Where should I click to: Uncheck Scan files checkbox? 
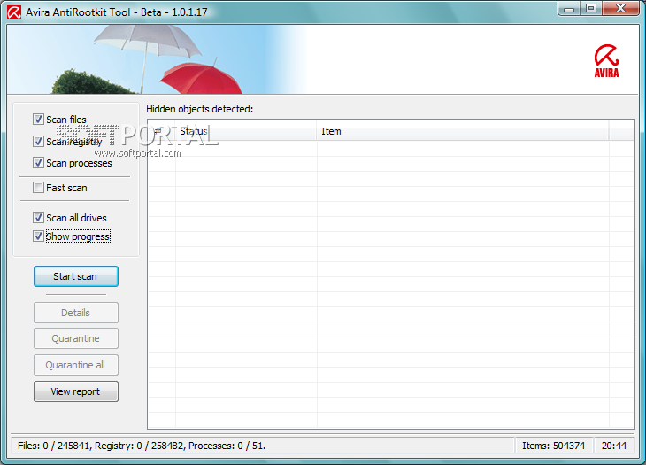[x=38, y=120]
